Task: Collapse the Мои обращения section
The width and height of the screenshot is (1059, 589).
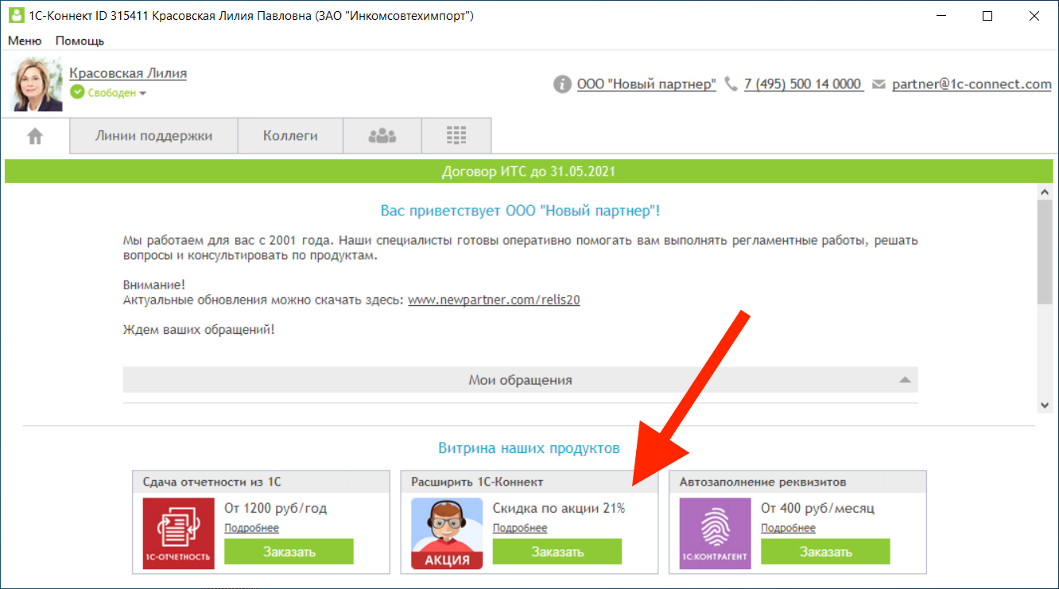Action: coord(904,380)
